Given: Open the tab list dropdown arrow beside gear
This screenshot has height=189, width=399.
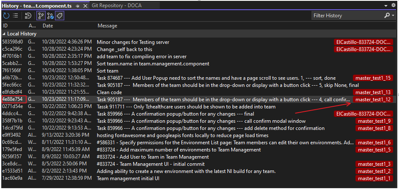Looking at the screenshot, I should pyautogui.click(x=386, y=6).
